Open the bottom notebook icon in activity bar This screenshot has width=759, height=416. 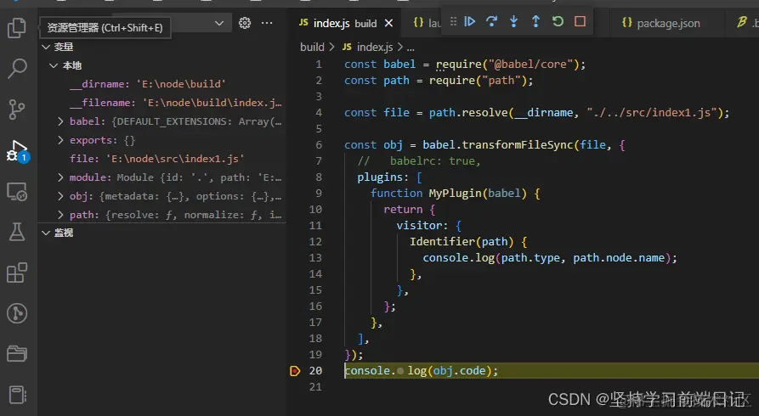coord(17,394)
